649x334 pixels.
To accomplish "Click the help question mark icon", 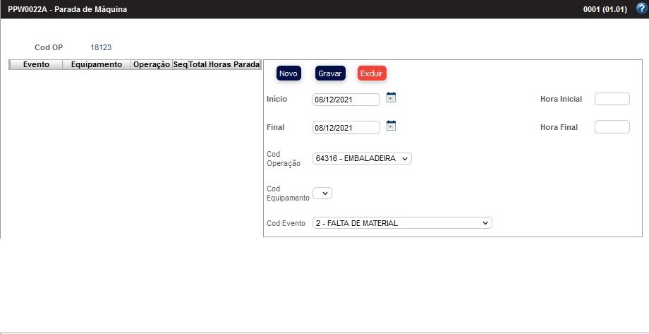I will point(641,8).
